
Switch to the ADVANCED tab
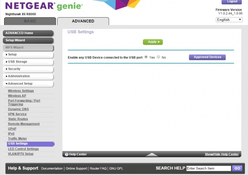[83, 21]
